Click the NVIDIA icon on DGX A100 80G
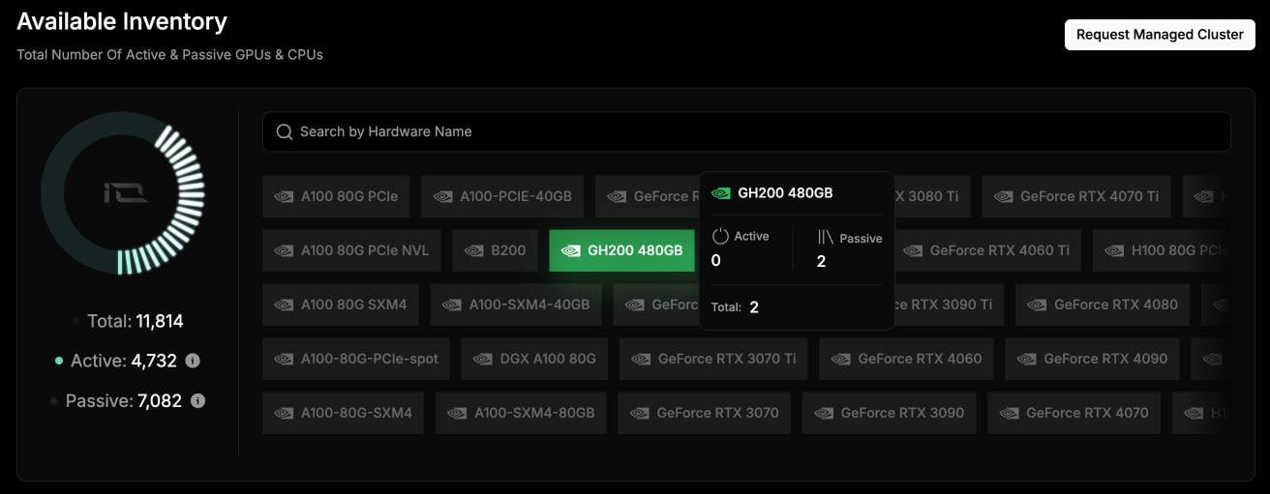This screenshot has width=1270, height=494. pyautogui.click(x=482, y=359)
